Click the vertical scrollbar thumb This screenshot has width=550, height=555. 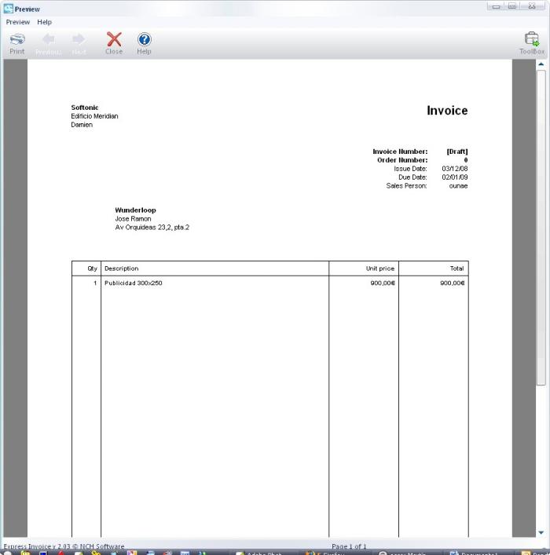(541, 227)
